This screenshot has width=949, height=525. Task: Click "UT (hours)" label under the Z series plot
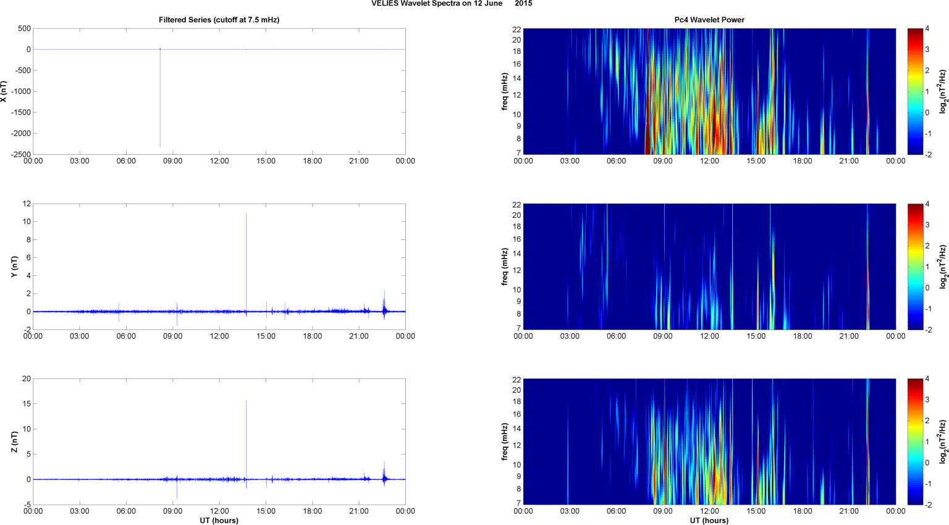(219, 520)
